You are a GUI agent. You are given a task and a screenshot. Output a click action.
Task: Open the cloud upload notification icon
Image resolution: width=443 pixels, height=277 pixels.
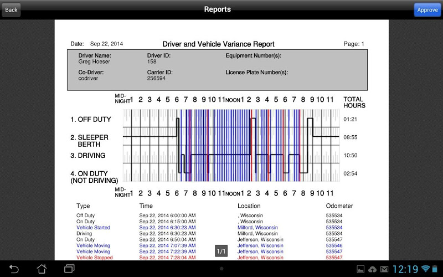coord(372,269)
